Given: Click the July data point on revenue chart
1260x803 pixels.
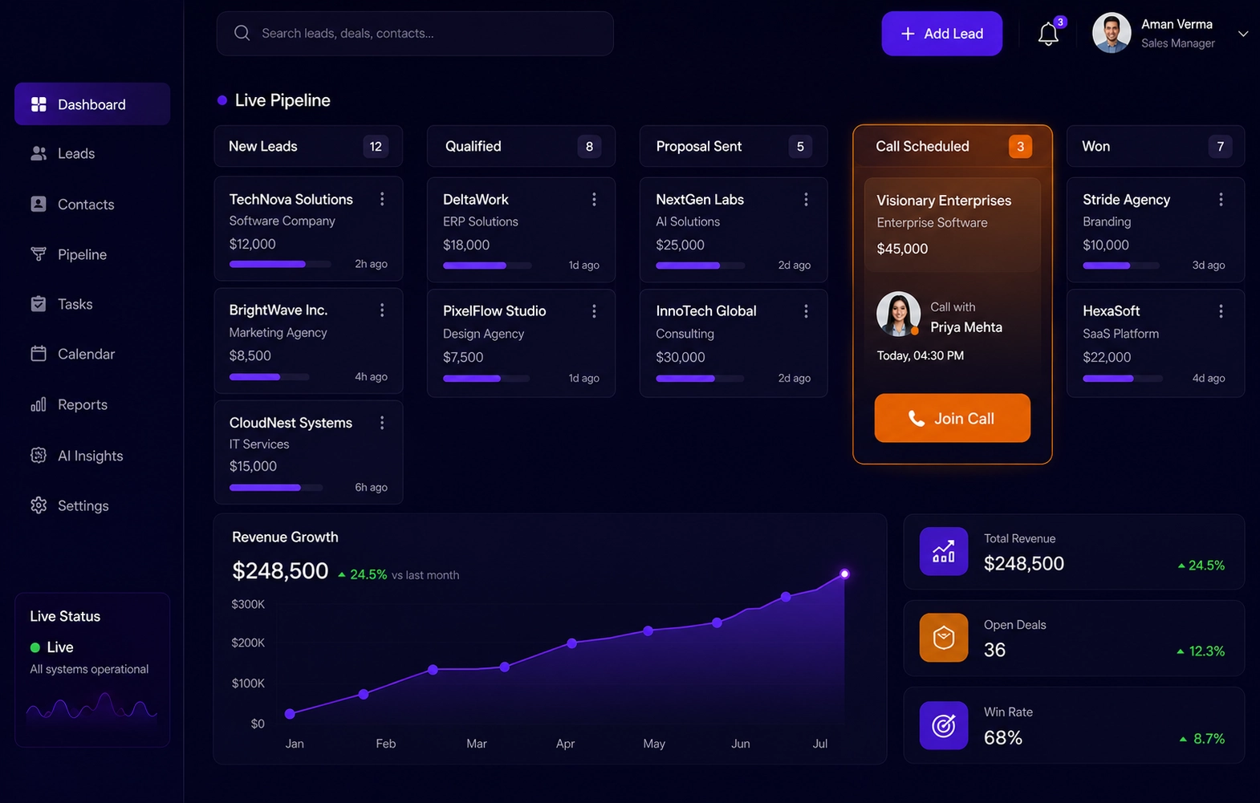Looking at the screenshot, I should (x=844, y=574).
